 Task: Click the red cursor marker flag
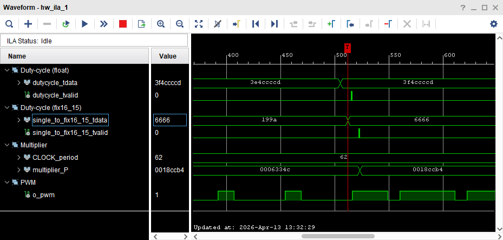point(348,48)
